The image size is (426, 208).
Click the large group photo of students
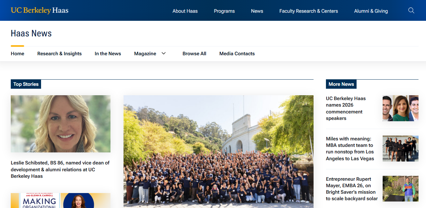pos(218,151)
